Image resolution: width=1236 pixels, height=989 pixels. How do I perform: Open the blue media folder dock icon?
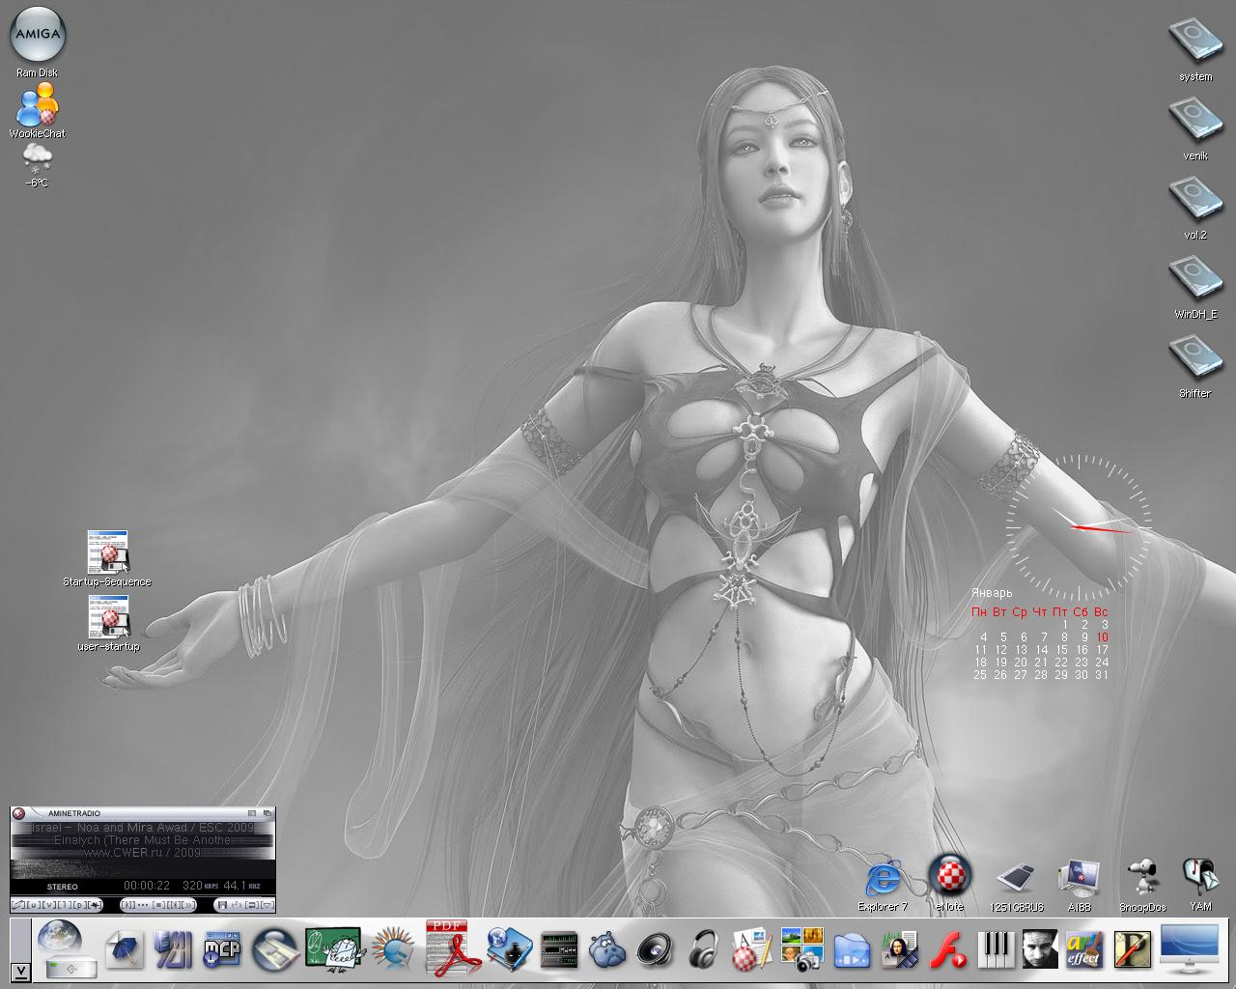tap(852, 951)
